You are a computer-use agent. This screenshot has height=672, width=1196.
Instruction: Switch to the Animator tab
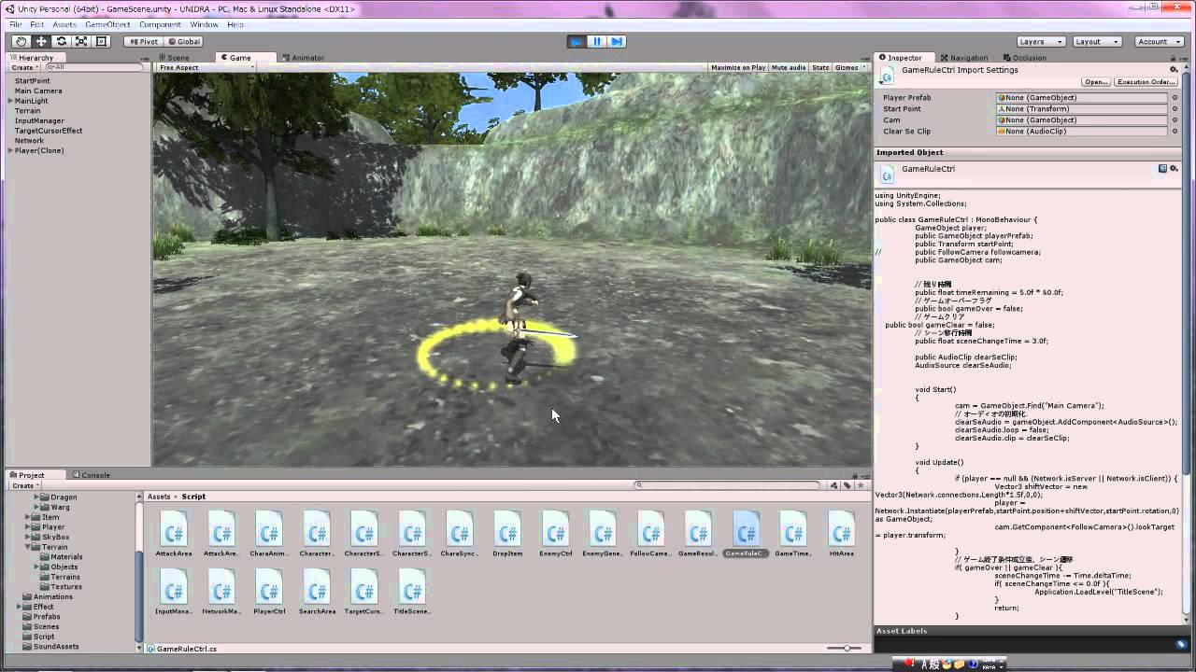coord(303,57)
